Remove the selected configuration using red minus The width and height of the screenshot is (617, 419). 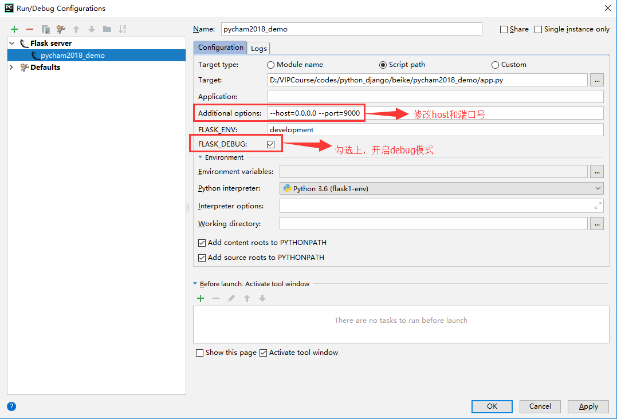point(30,29)
